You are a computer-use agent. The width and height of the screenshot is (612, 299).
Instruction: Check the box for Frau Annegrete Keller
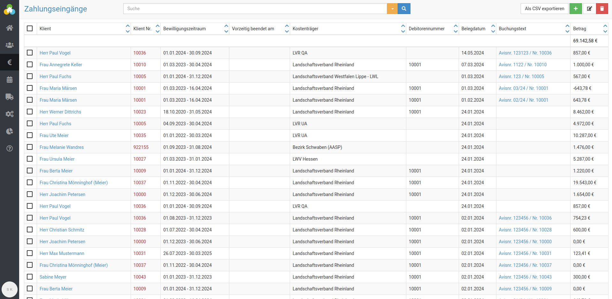tap(30, 64)
